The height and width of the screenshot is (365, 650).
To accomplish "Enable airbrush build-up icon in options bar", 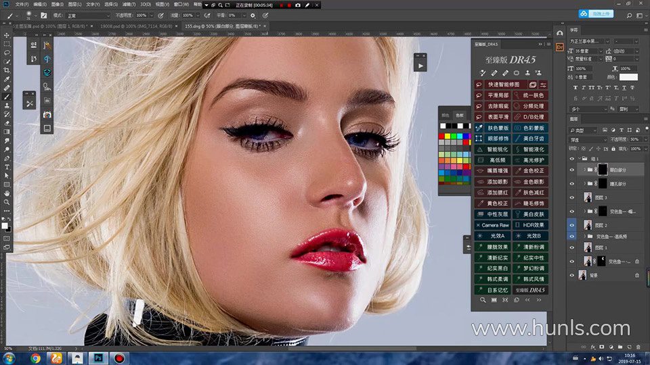I will click(207, 16).
